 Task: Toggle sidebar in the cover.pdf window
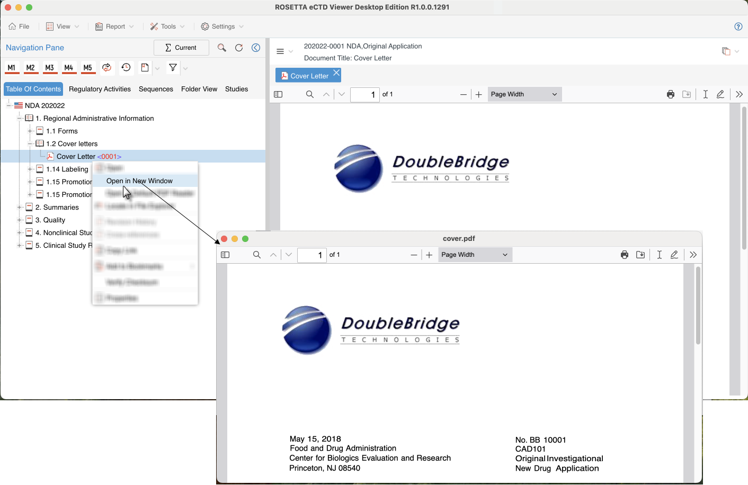225,255
